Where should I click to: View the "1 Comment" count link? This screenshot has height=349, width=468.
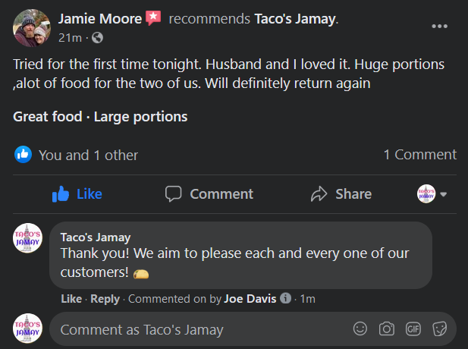(x=419, y=155)
